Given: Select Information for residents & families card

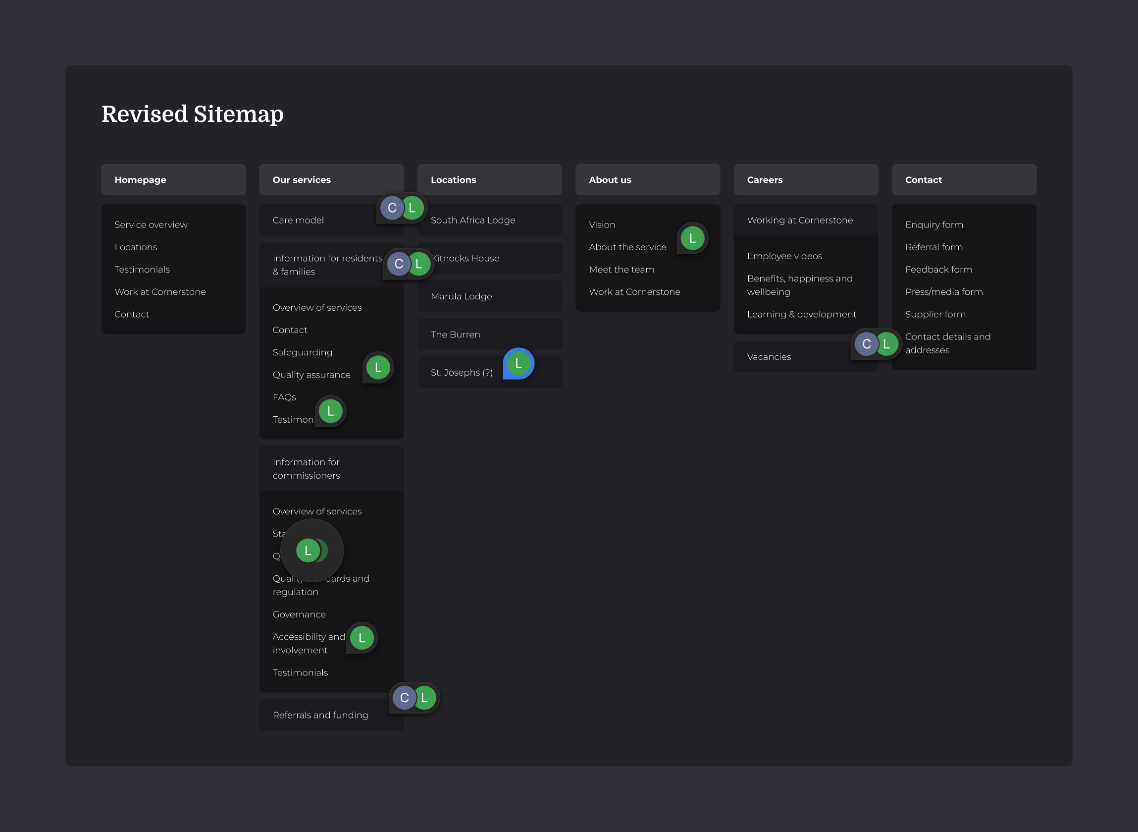Looking at the screenshot, I should [x=331, y=265].
